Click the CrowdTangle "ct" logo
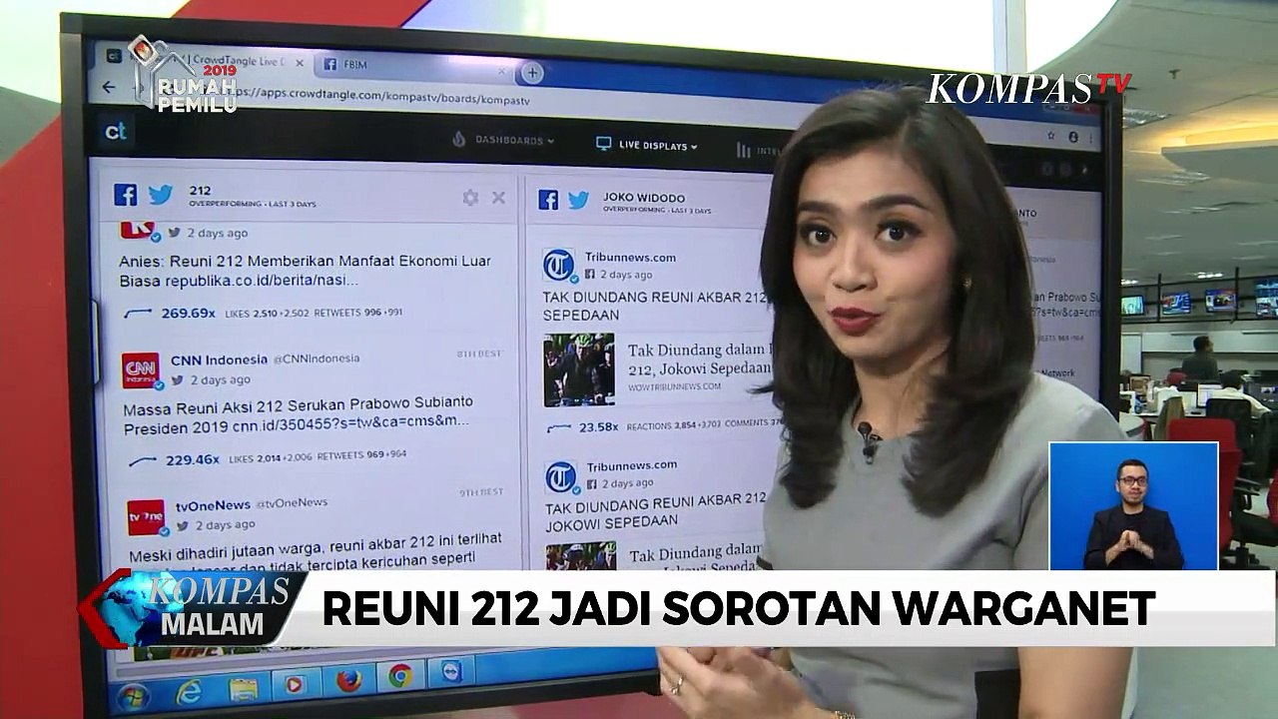1278x719 pixels. coord(116,131)
